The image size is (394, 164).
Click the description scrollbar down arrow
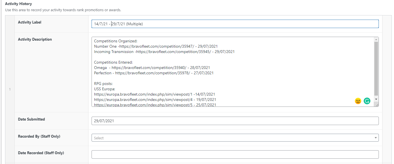[376, 99]
